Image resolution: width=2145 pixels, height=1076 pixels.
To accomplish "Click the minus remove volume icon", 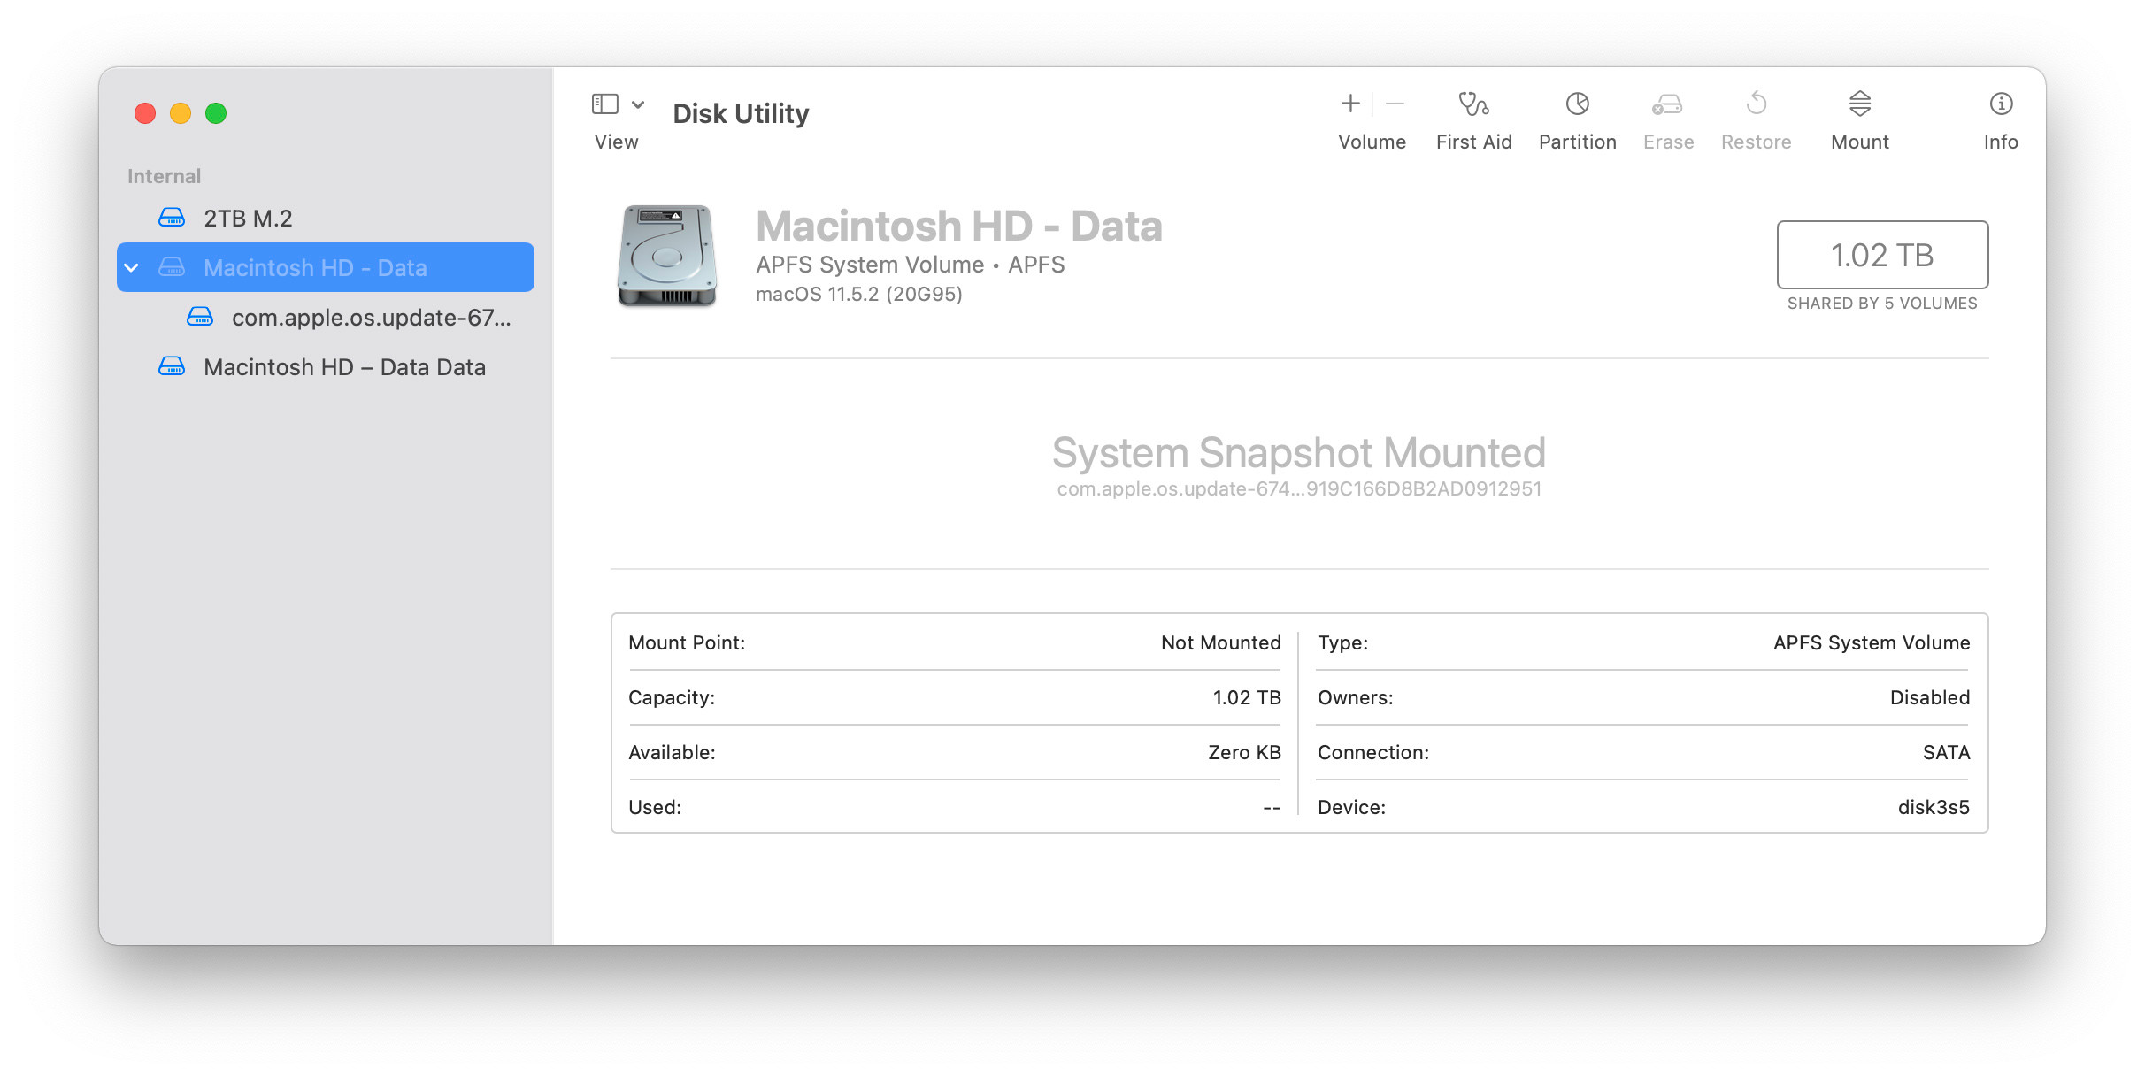I will [x=1395, y=104].
